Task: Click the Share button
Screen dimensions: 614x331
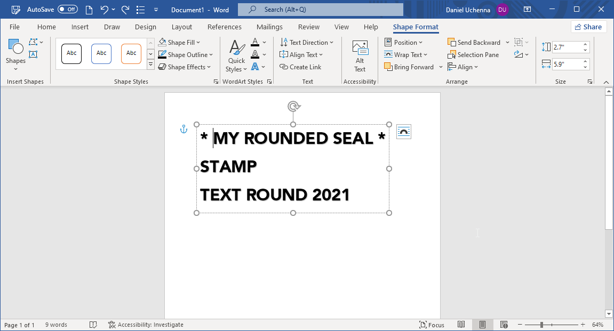Action: coord(588,27)
